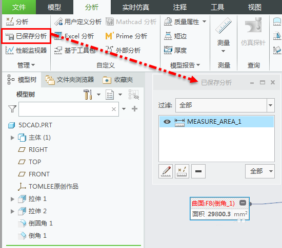Select TOMLEE原创作品 coordinate system
282x248 pixels.
(48, 187)
